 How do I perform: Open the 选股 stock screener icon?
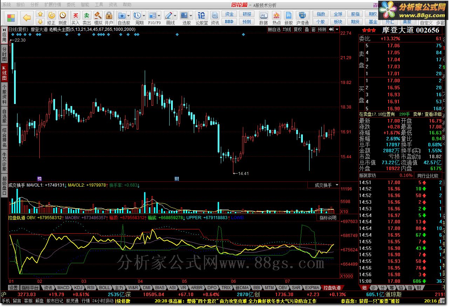click(x=184, y=16)
